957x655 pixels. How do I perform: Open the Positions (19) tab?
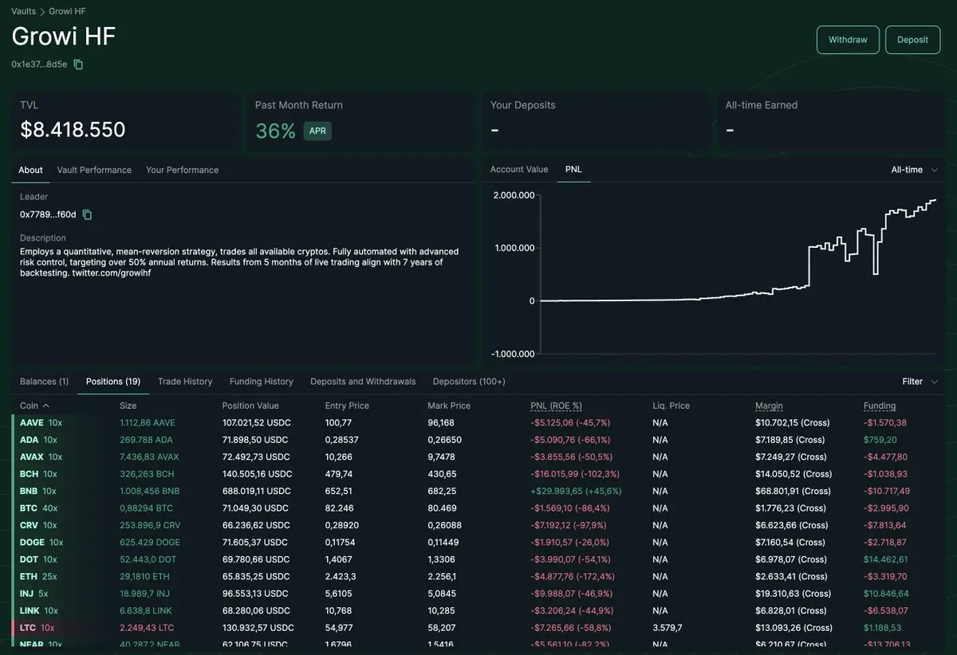(113, 382)
